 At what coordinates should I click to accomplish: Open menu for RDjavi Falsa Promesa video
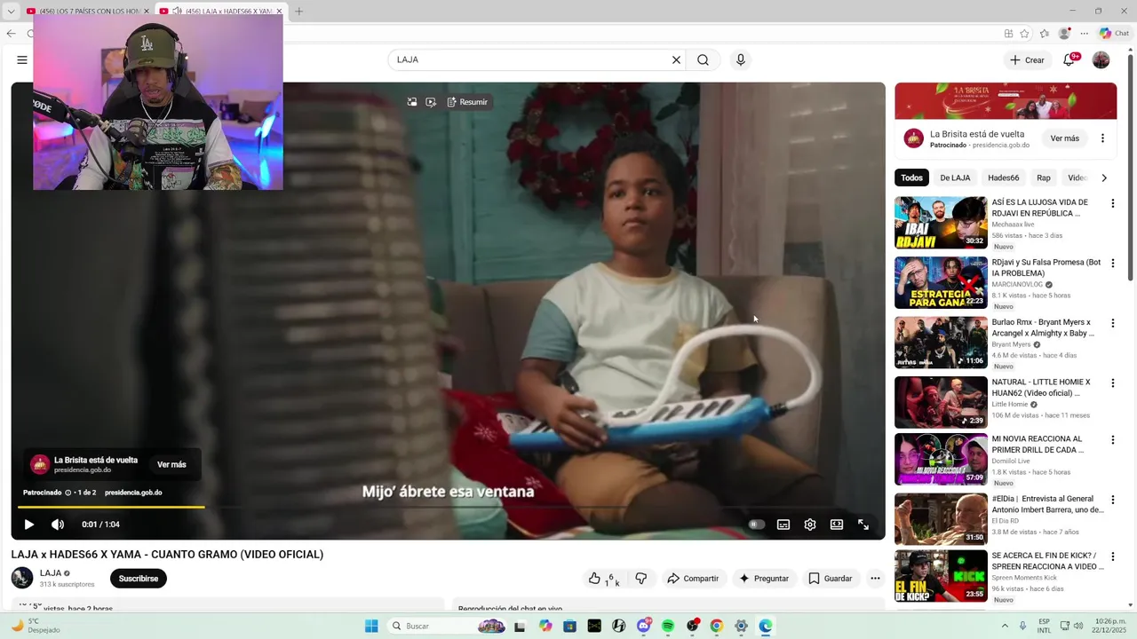pos(1112,264)
